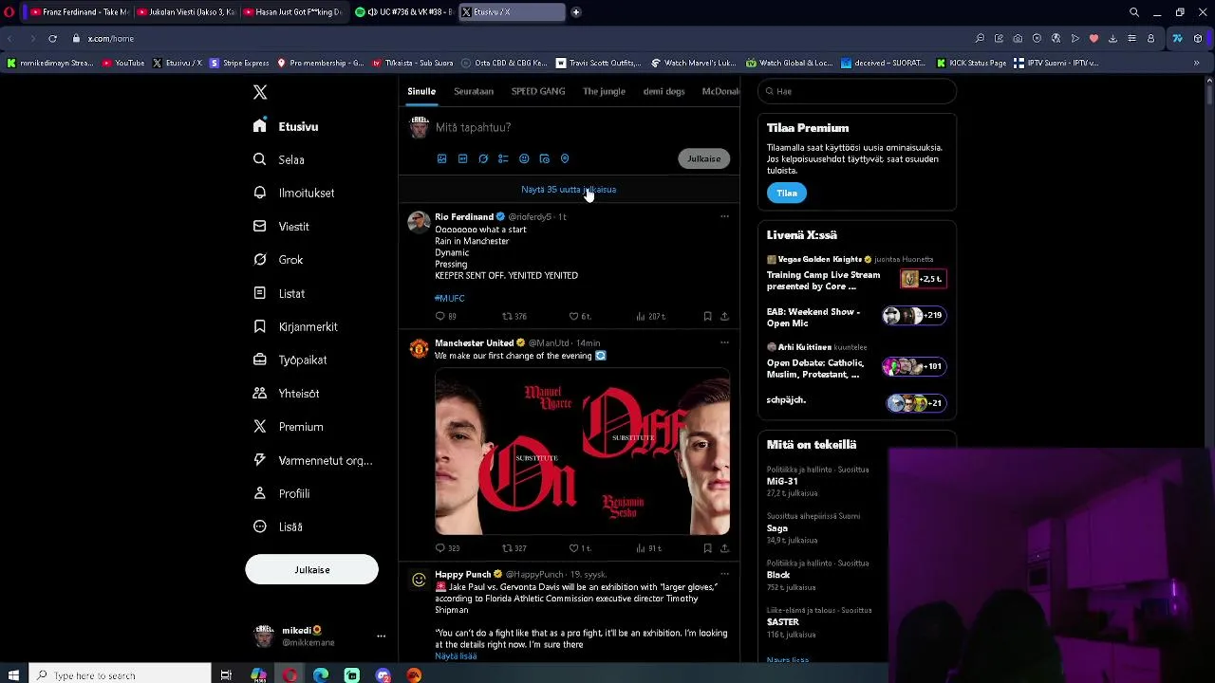Repost Manchester United post
Viewport: 1215px width, 683px height.
click(x=514, y=548)
